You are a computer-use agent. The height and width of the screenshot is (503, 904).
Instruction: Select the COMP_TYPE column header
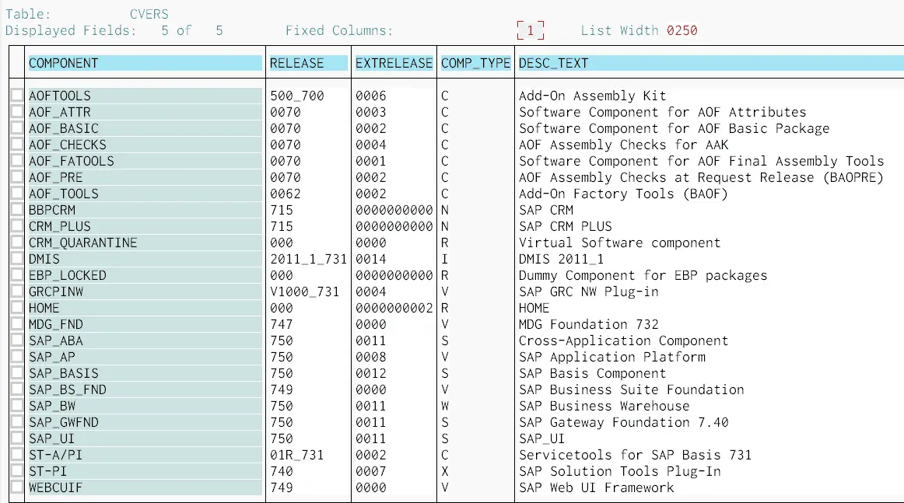pos(475,63)
